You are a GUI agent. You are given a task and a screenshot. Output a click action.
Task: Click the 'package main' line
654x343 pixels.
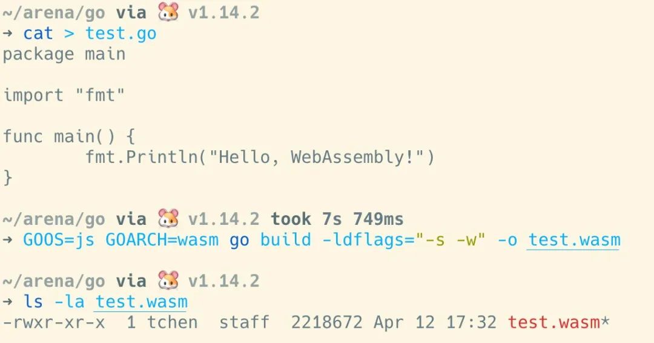(x=64, y=55)
